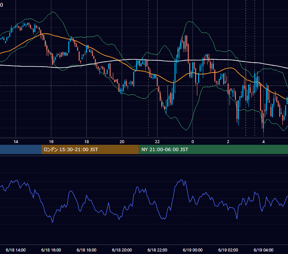Click the 22 hour label on price chart axis
The image size is (288, 254).
pyautogui.click(x=157, y=142)
